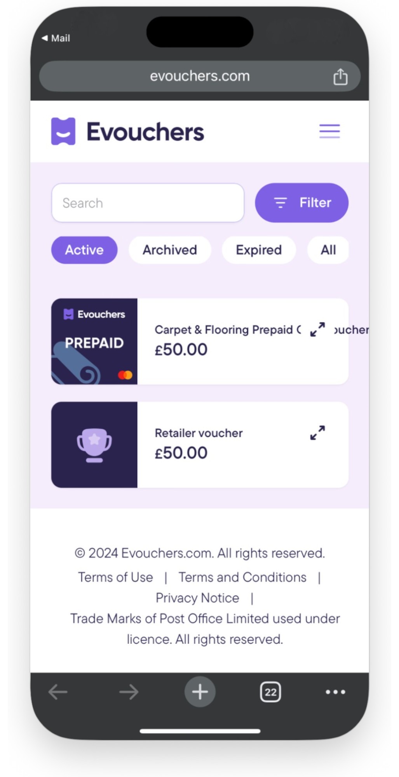Click the Evouchers logo
399x777 pixels.
(x=127, y=132)
